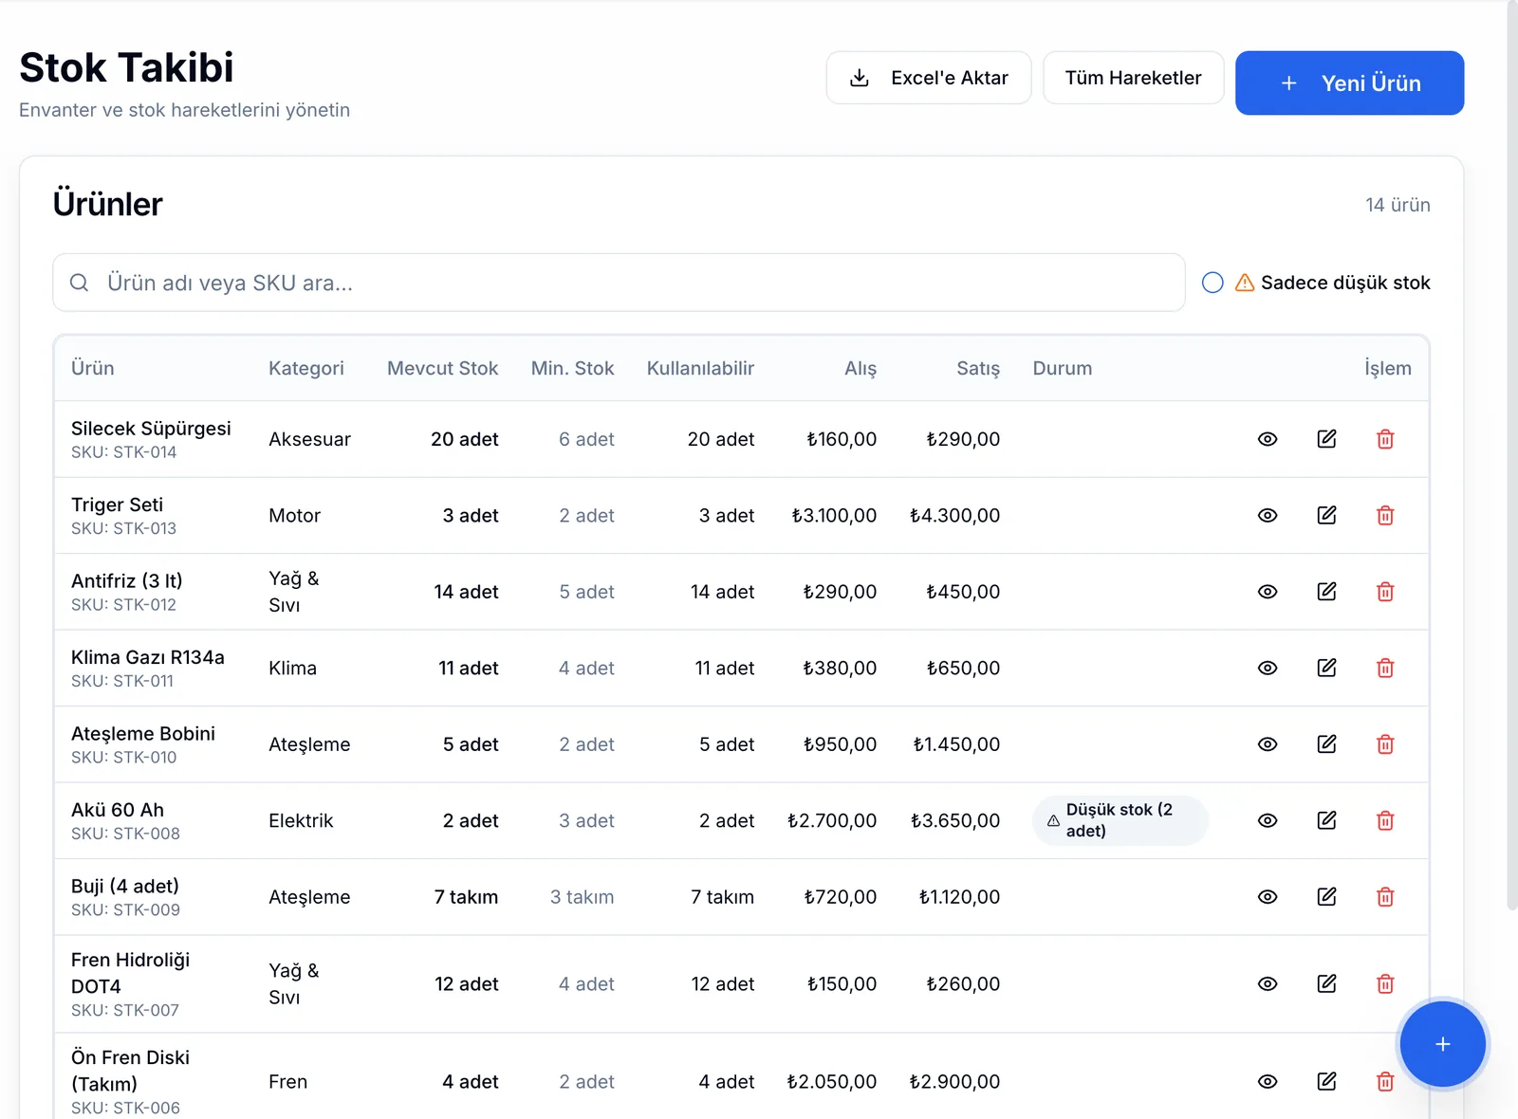View Antifriz (3 lt) details
This screenshot has height=1119, width=1518.
[x=1268, y=592]
